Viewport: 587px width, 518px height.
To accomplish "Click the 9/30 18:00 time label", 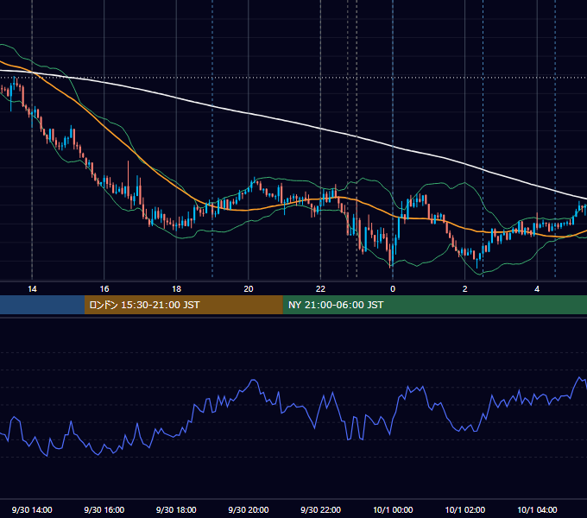I will [x=176, y=509].
